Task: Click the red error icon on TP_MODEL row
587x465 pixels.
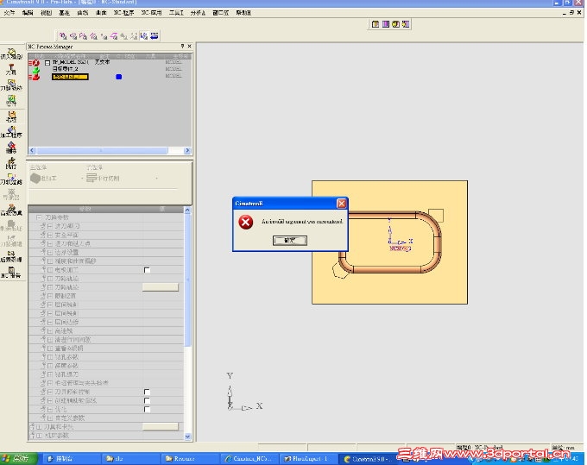Action: pyautogui.click(x=35, y=63)
